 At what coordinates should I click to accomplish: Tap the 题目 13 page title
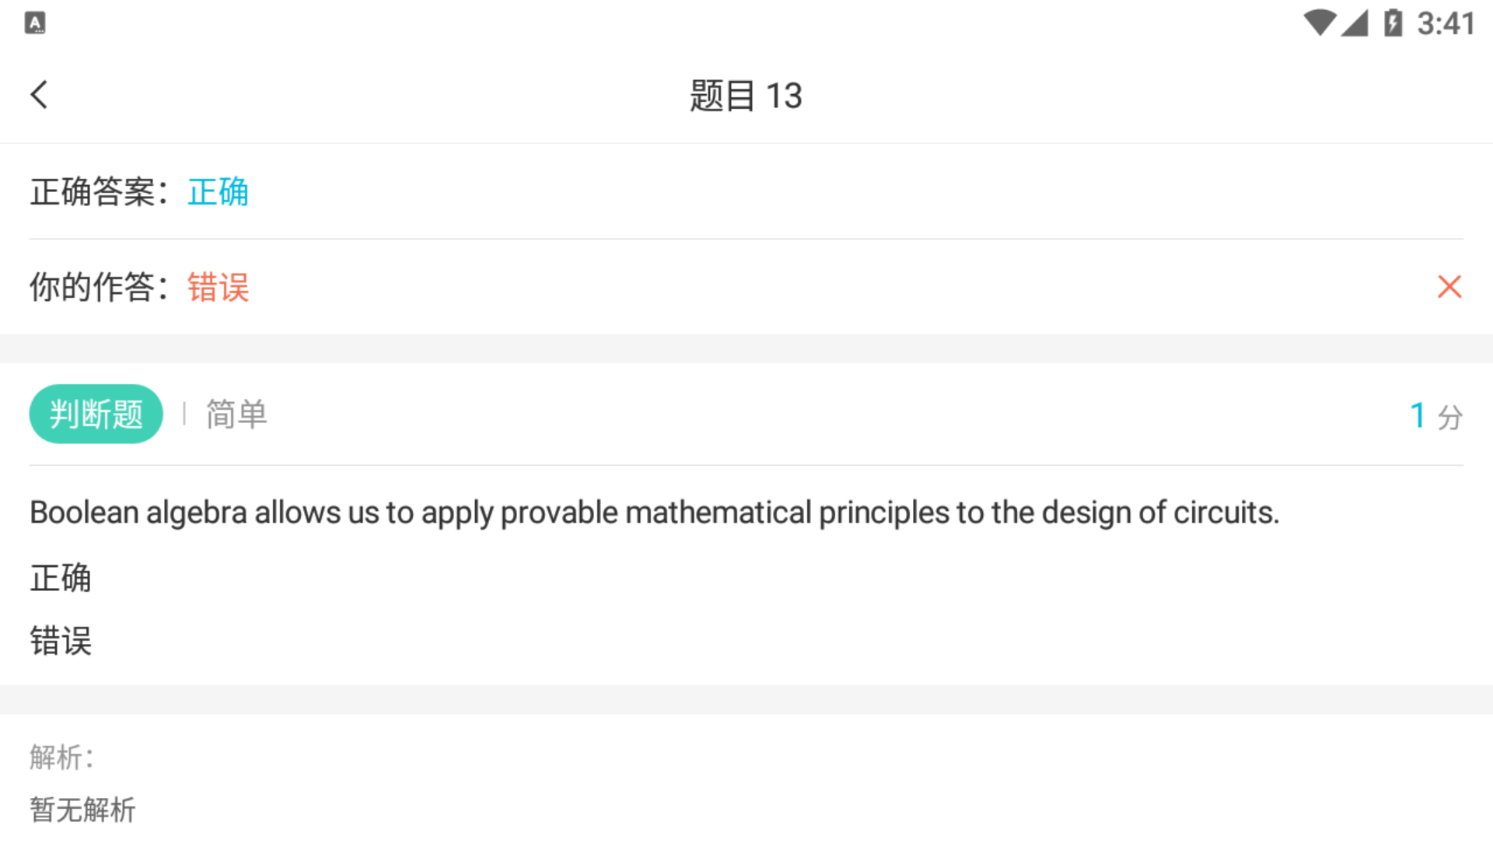tap(746, 96)
